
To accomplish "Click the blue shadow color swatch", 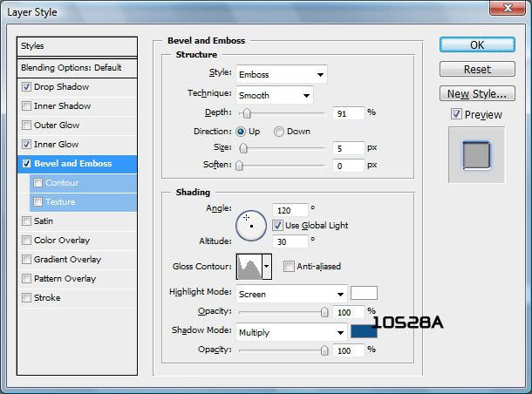I will coord(362,331).
